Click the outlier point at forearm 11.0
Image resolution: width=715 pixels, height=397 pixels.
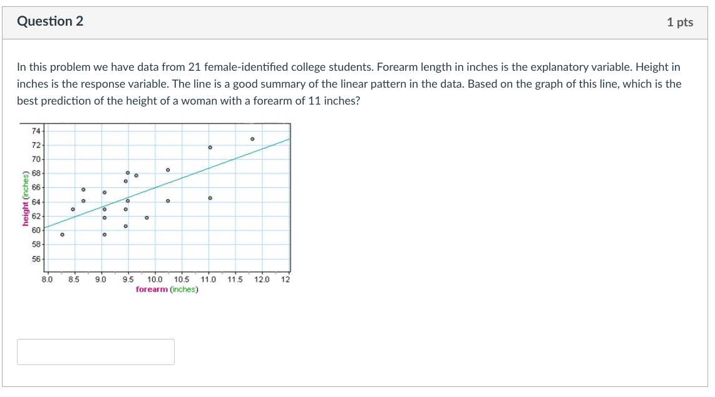tap(210, 146)
